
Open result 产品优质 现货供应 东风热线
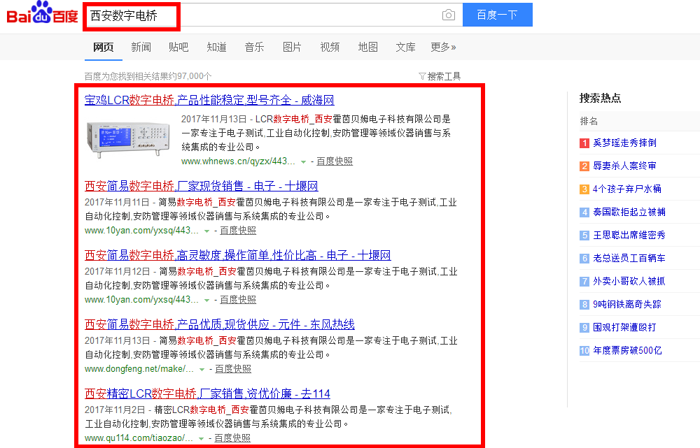coord(220,324)
